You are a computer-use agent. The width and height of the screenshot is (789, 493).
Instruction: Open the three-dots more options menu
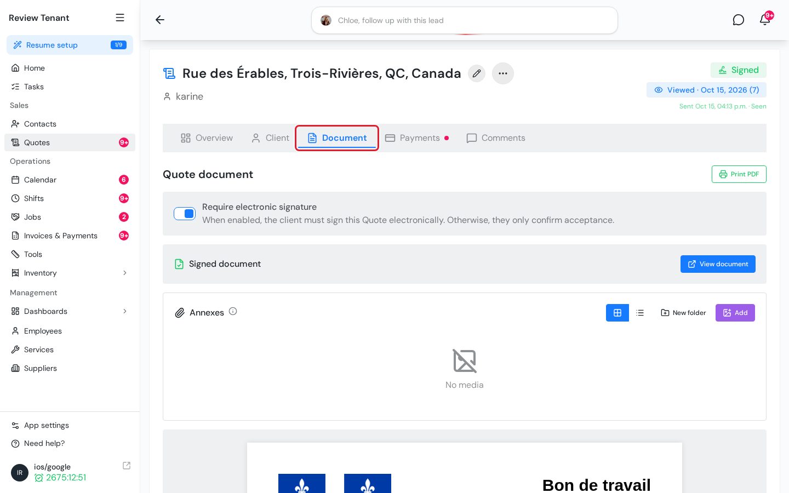coord(503,73)
